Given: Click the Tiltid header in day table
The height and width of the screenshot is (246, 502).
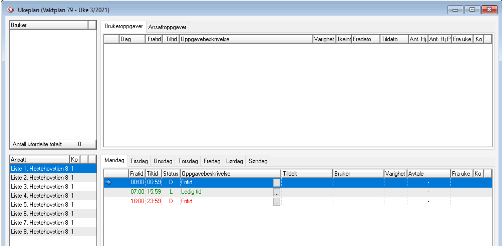Looking at the screenshot, I should [x=154, y=174].
